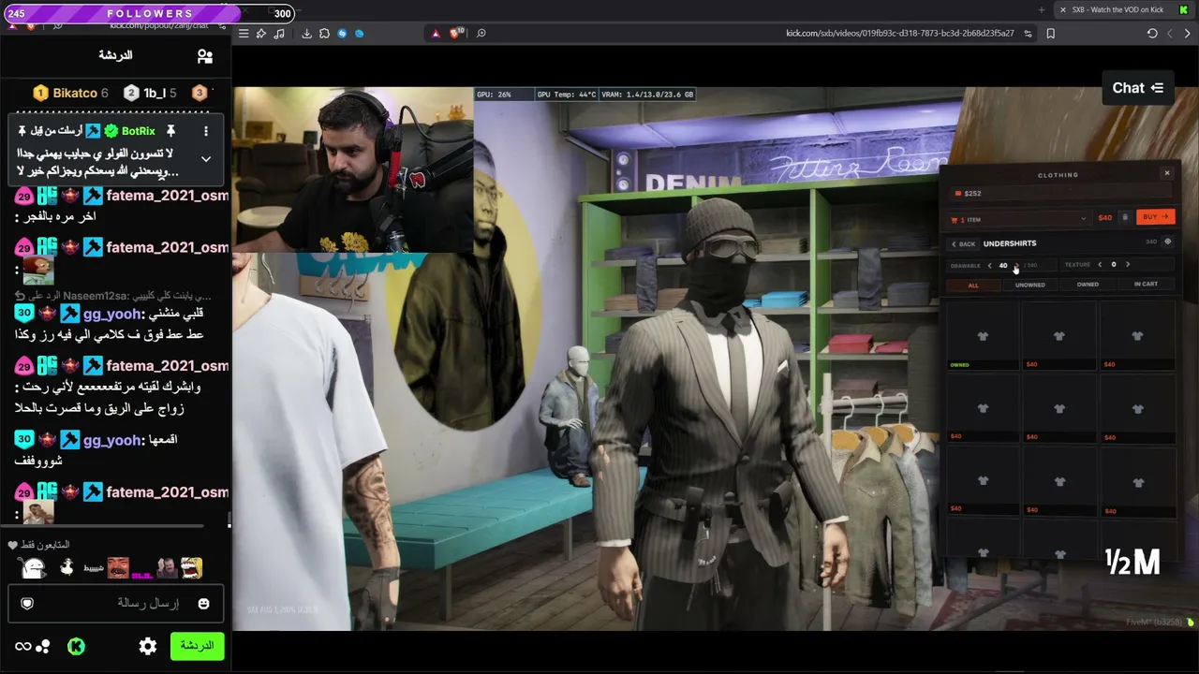The height and width of the screenshot is (674, 1199).
Task: Click the pin icon in browser toolbar
Action: point(261,34)
